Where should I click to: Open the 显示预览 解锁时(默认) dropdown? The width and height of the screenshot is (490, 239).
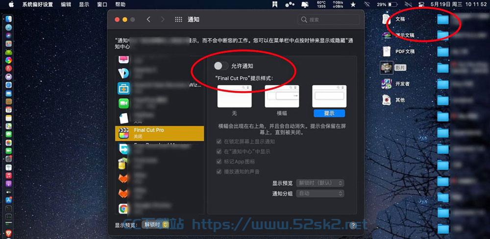tap(320, 183)
